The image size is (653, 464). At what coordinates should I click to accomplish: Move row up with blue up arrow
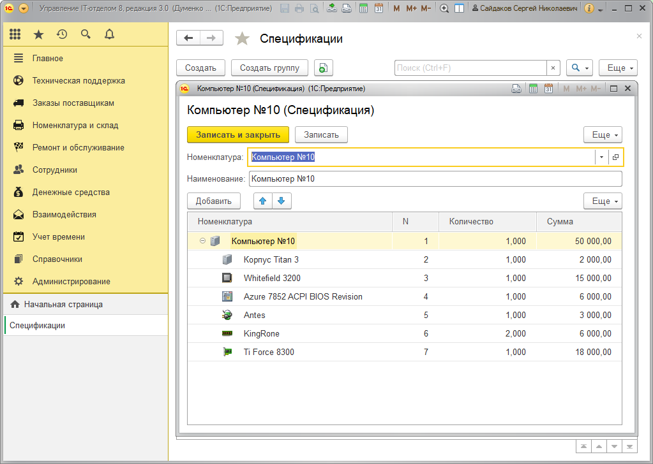pos(263,201)
